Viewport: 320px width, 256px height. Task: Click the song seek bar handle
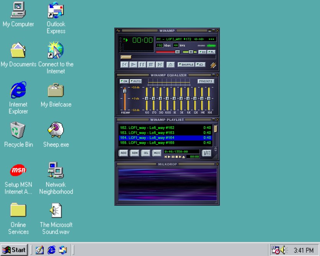click(126, 57)
